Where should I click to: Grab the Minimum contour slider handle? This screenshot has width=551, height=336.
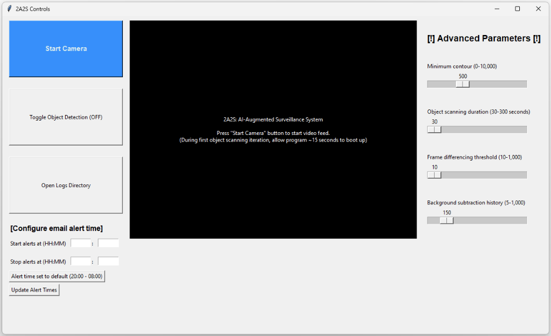463,84
